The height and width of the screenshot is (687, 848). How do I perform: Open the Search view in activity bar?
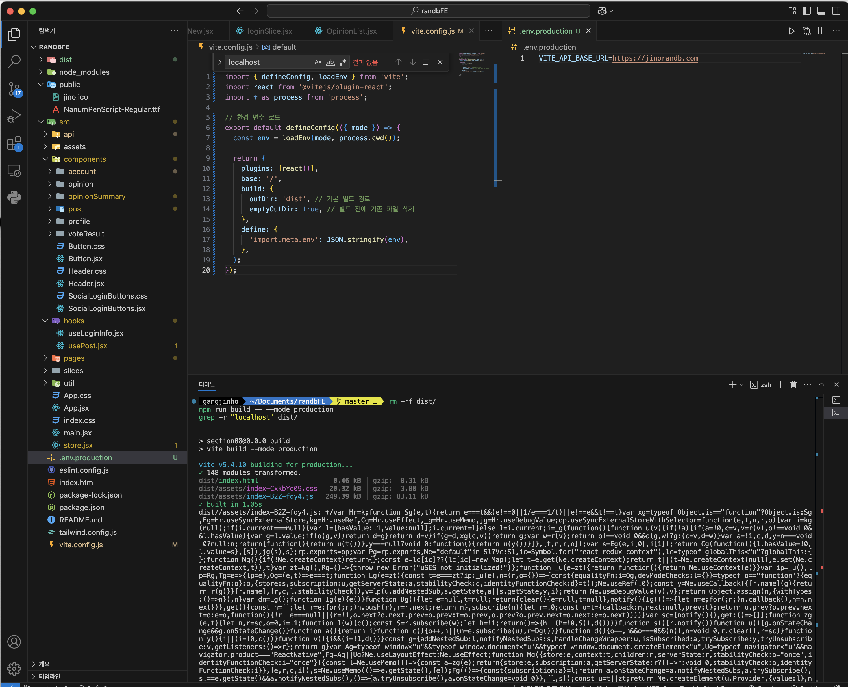coord(14,61)
